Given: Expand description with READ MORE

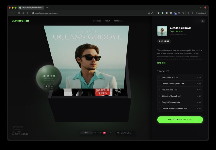Looking at the screenshot, I should (x=161, y=63).
